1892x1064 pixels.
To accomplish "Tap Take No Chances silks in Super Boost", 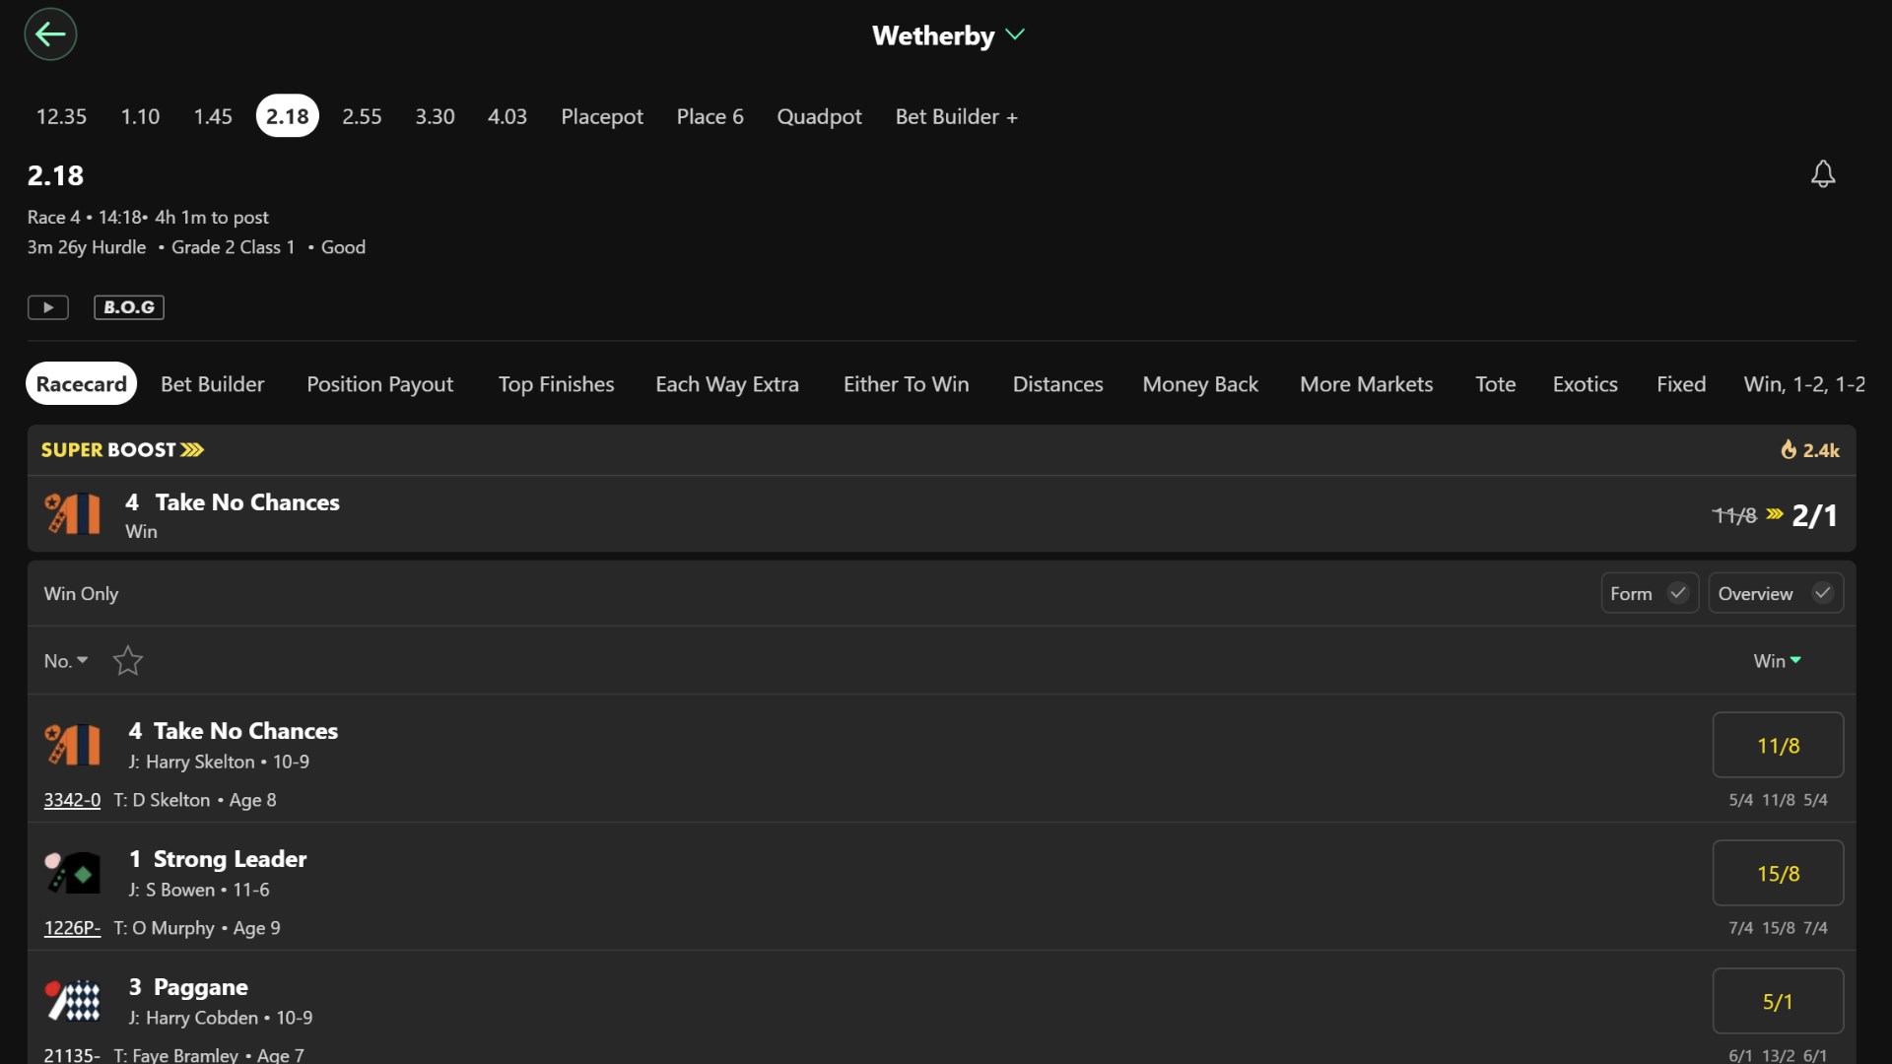I will click(73, 514).
